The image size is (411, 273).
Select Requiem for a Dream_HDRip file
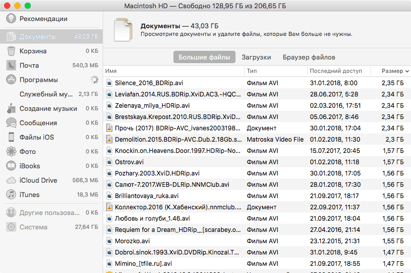[x=257, y=229]
